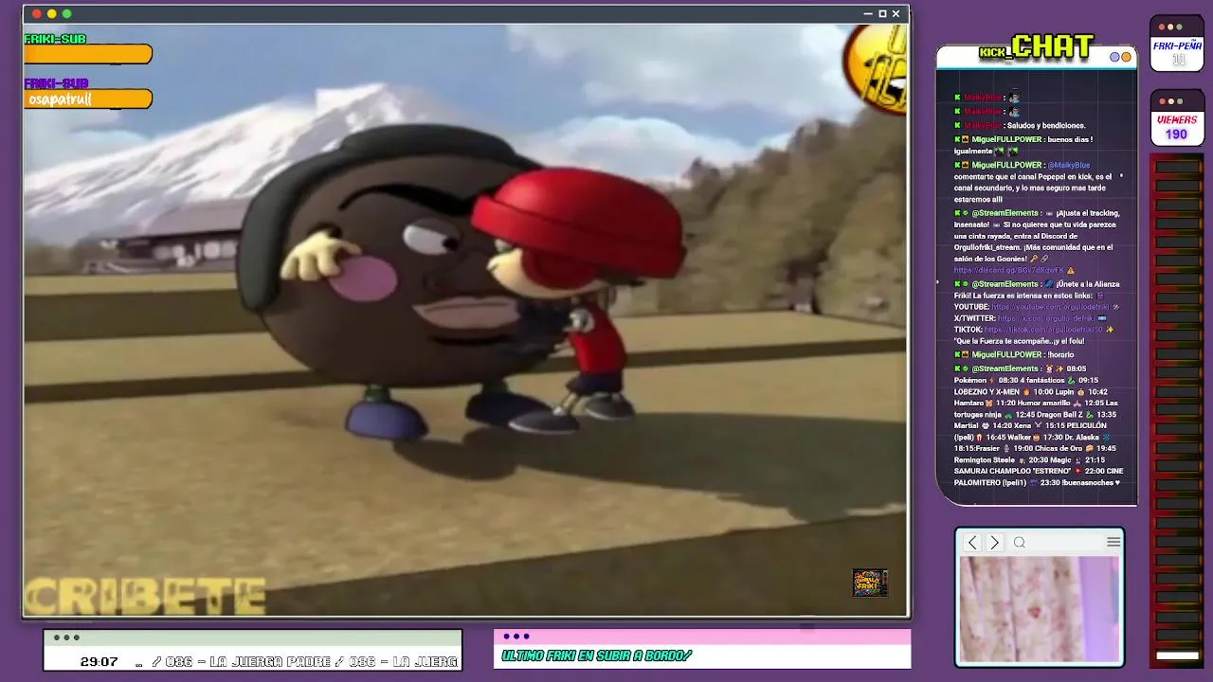Image resolution: width=1213 pixels, height=682 pixels.
Task: Click the green dot on the video window title bar
Action: [x=66, y=14]
